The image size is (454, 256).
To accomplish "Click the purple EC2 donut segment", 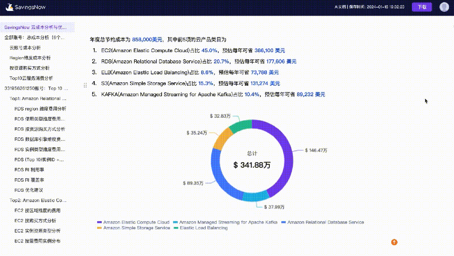I will [287, 153].
